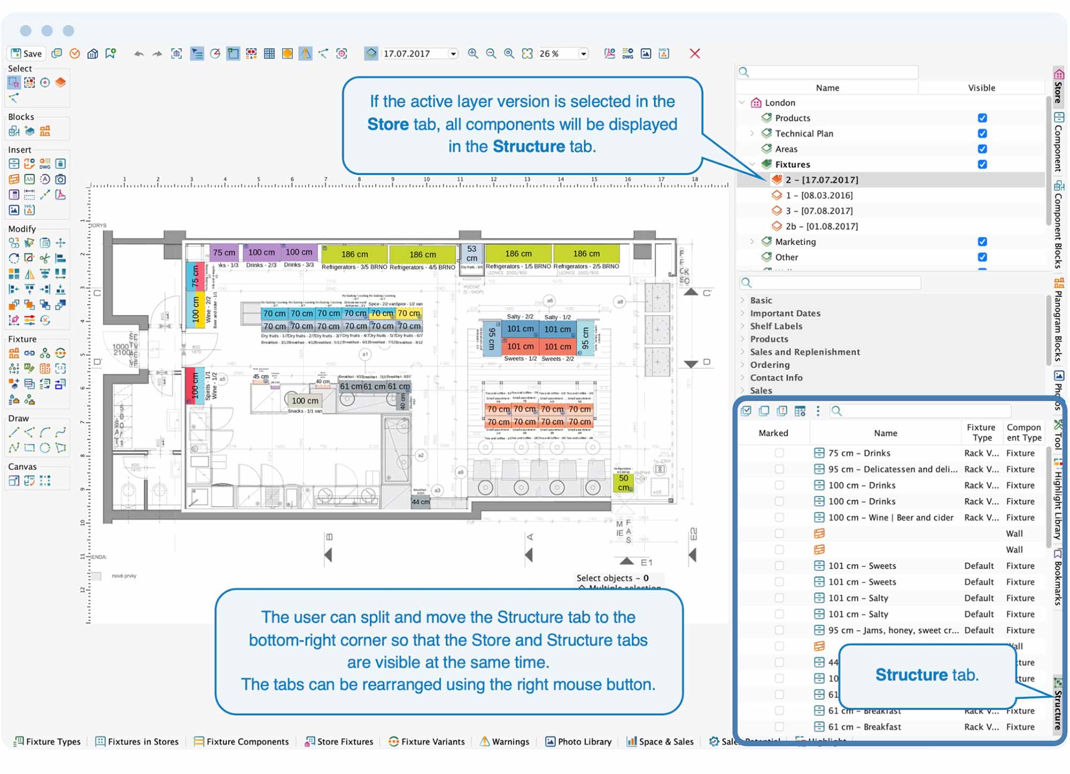The height and width of the screenshot is (774, 1070).
Task: Expand the Technical Plan tree node
Action: (752, 134)
